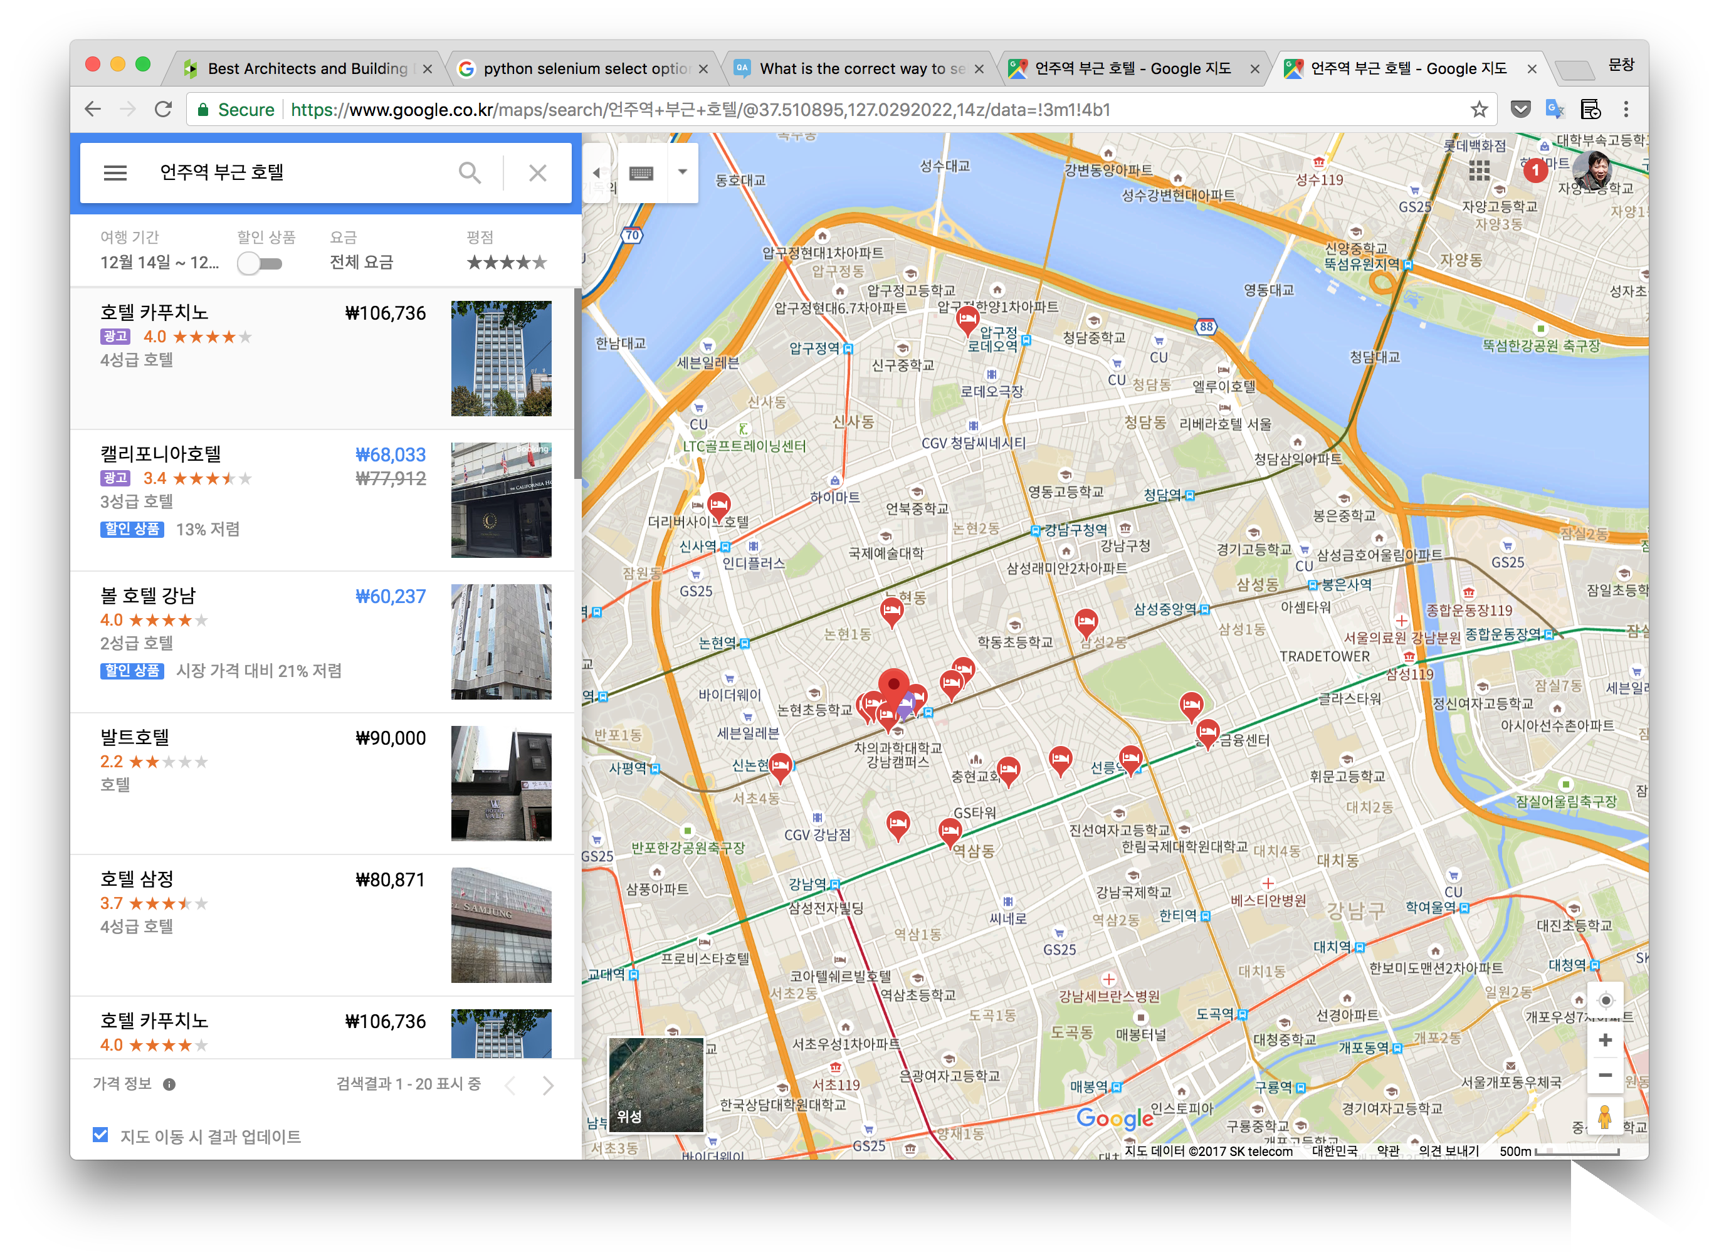Open the Chrome three-dot menu
This screenshot has width=1719, height=1260.
click(x=1625, y=109)
